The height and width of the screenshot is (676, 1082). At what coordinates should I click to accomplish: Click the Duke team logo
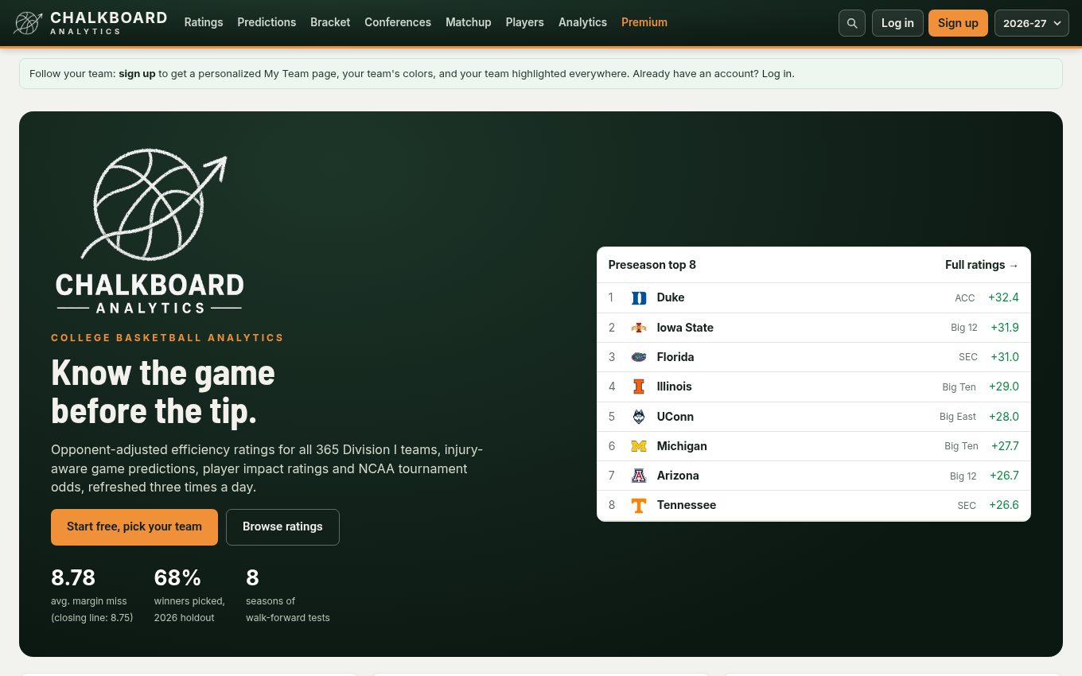tap(639, 298)
